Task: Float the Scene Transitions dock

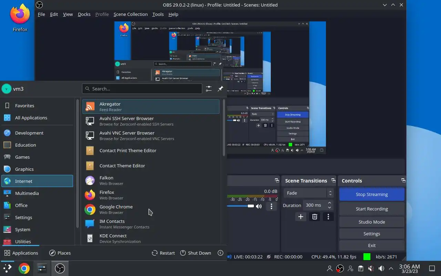Action: point(333,180)
